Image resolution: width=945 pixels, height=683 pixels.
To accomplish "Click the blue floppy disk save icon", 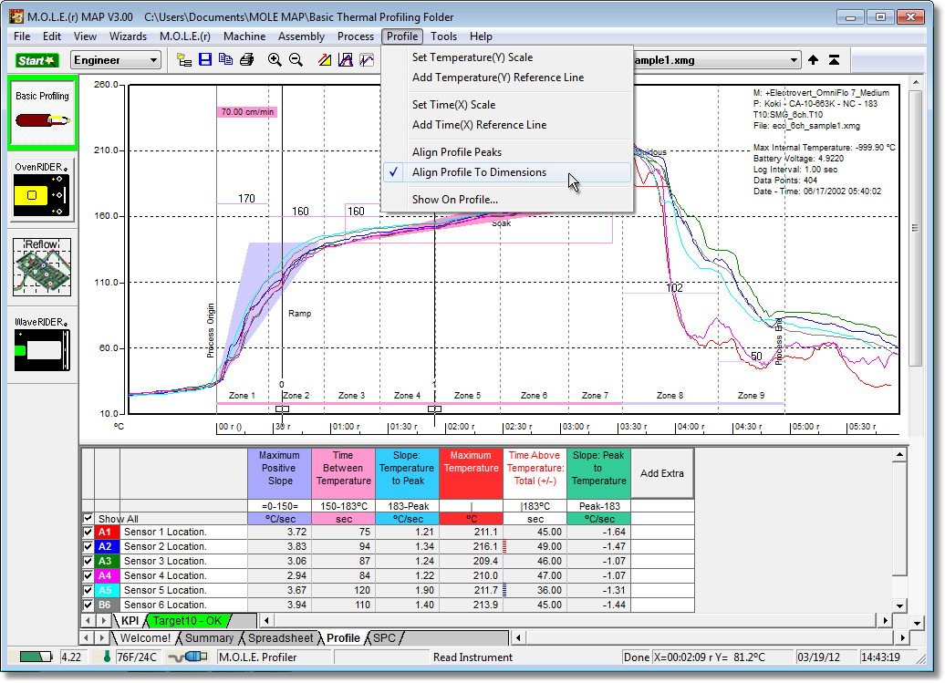I will click(x=205, y=59).
